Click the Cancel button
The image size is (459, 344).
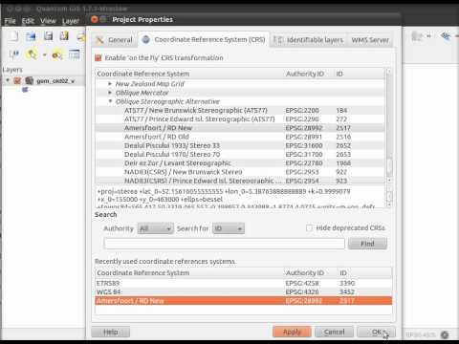pos(334,332)
